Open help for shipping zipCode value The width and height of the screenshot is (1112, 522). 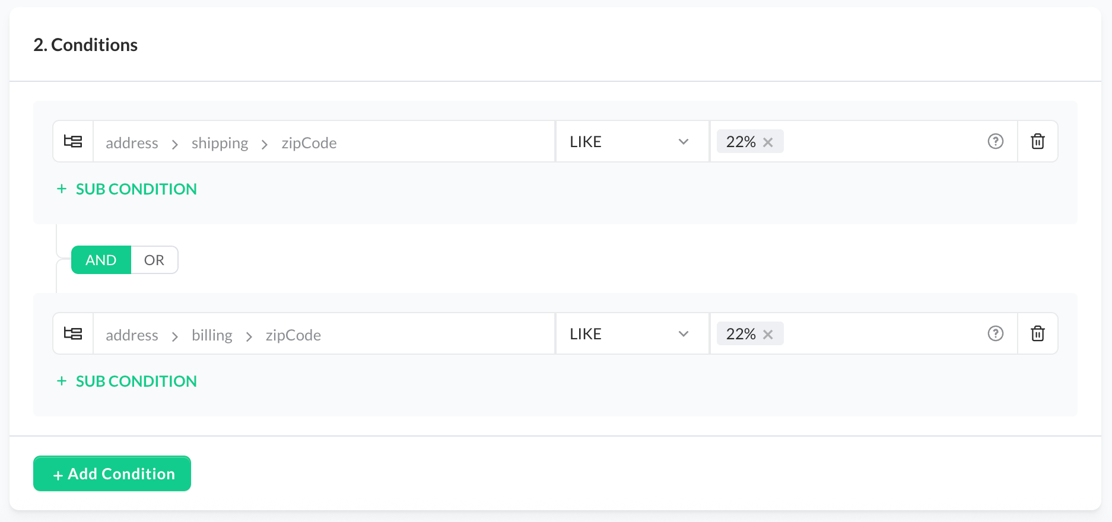coord(995,142)
